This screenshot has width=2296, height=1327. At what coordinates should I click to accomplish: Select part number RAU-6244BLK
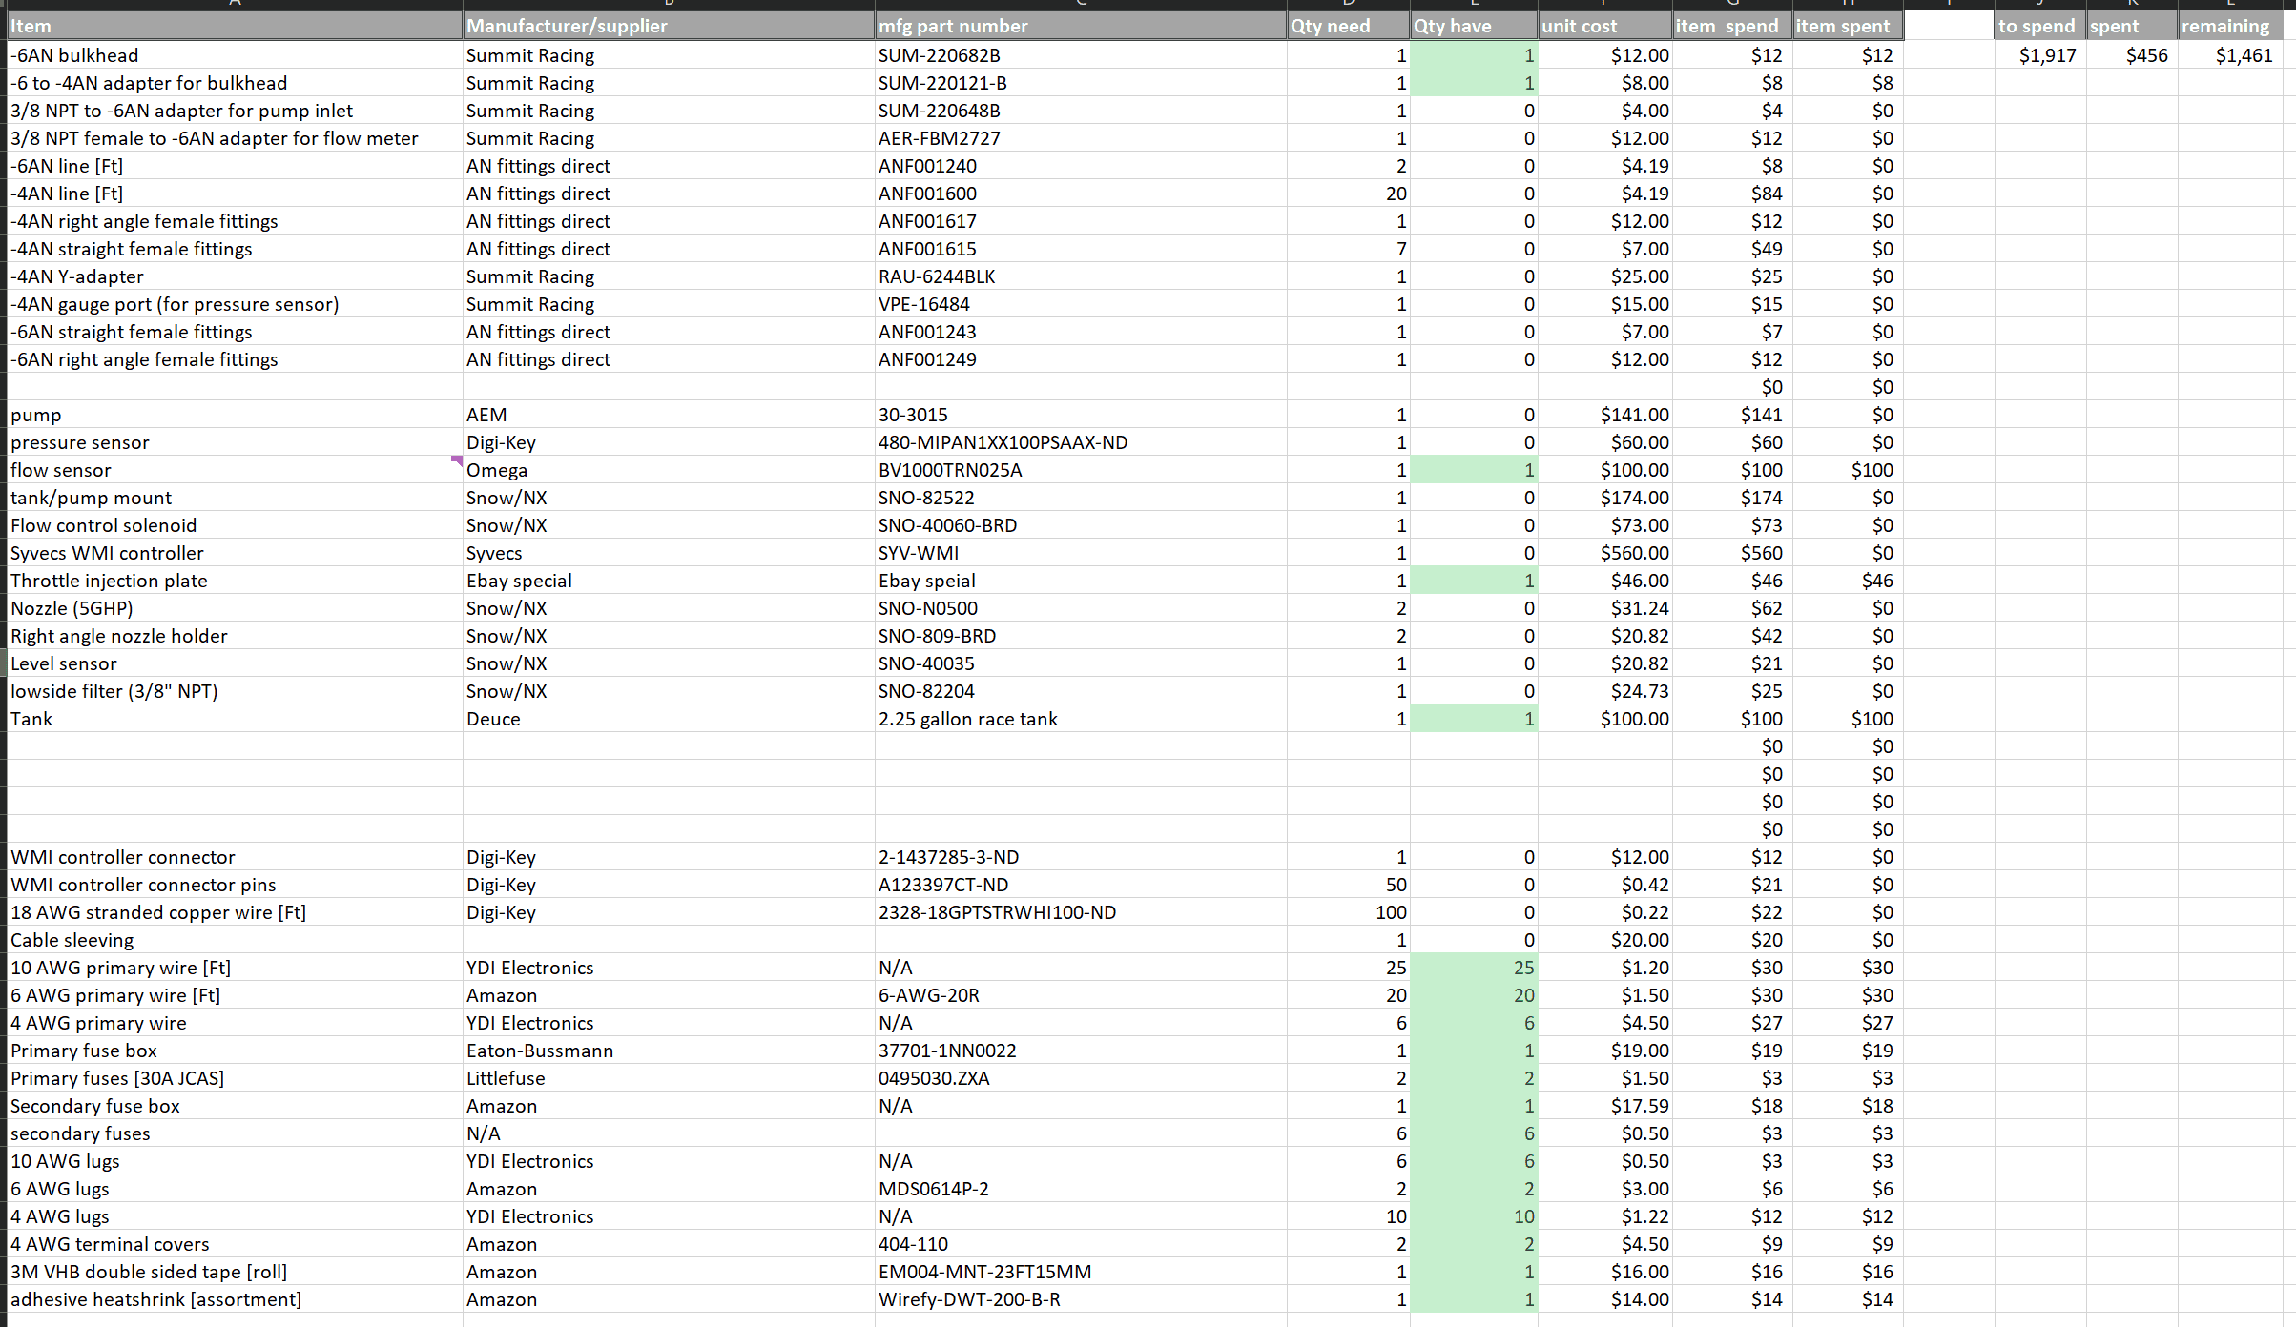pyautogui.click(x=1081, y=276)
